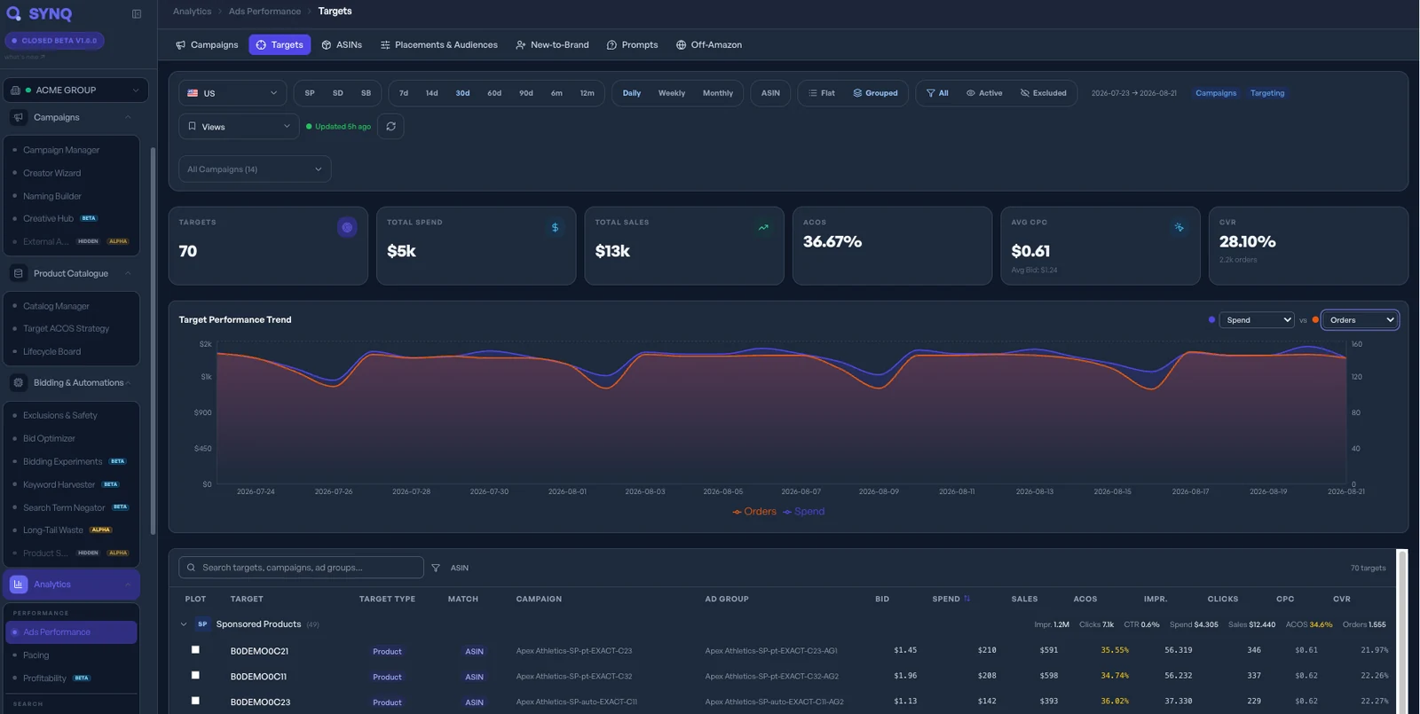The width and height of the screenshot is (1420, 714).
Task: Tick the plot checkbox for B0DEMO0C21
Action: (195, 650)
